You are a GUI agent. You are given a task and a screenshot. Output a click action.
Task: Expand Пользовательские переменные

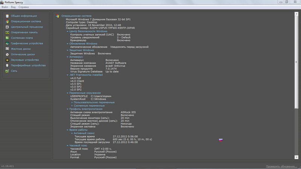click(x=72, y=103)
